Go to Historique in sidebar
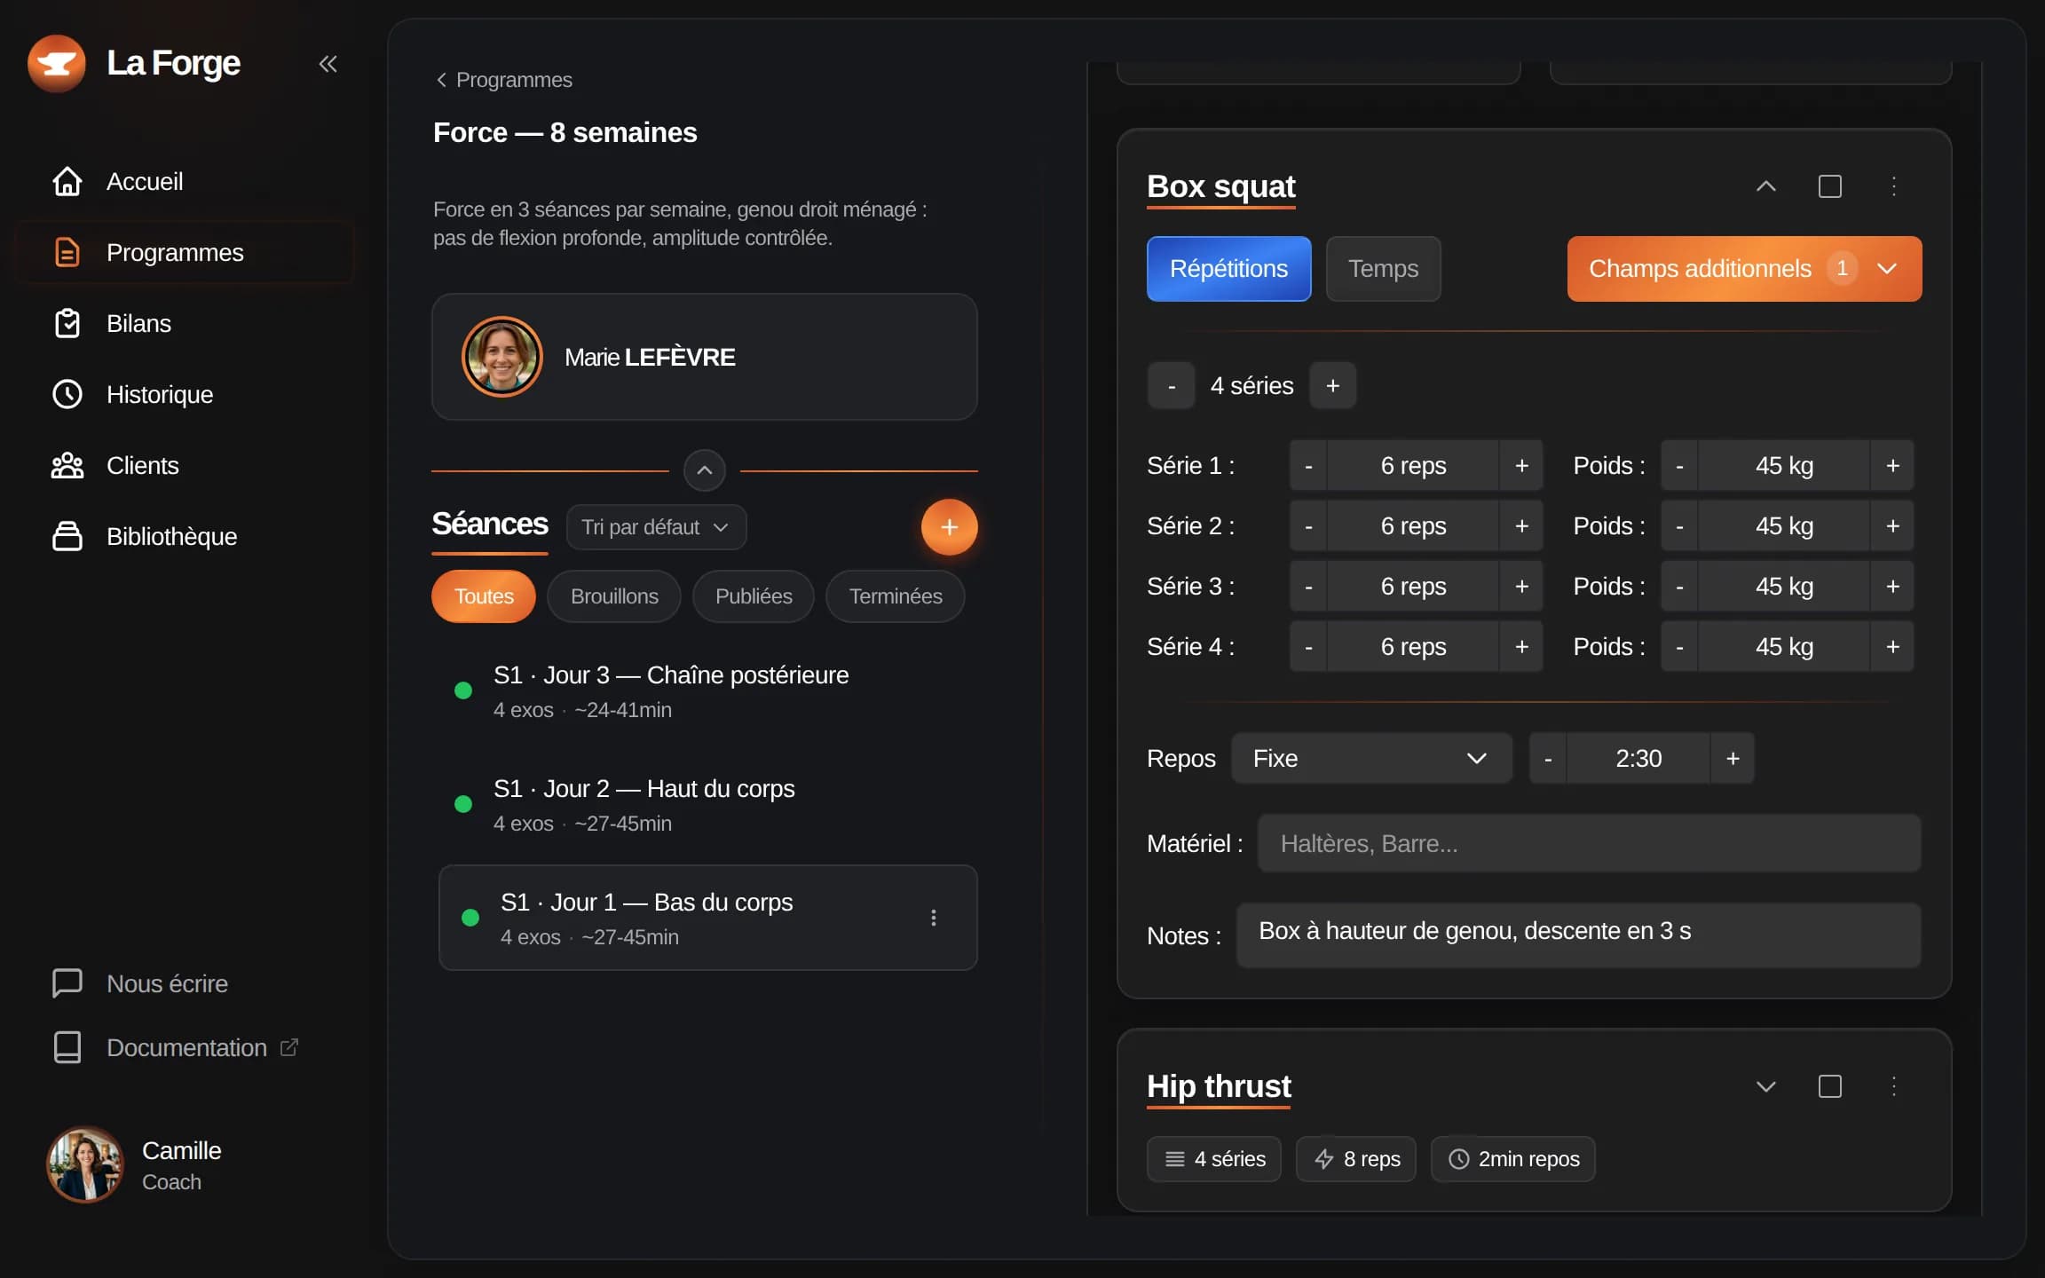The image size is (2045, 1278). click(x=185, y=394)
